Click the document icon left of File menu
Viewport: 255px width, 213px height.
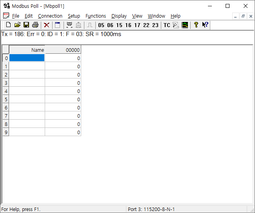tap(6, 16)
